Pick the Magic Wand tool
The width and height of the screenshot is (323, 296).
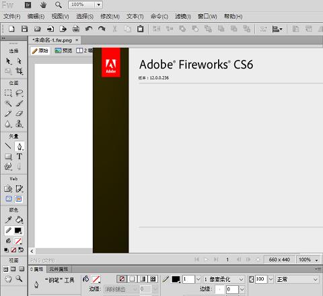pyautogui.click(x=8, y=103)
